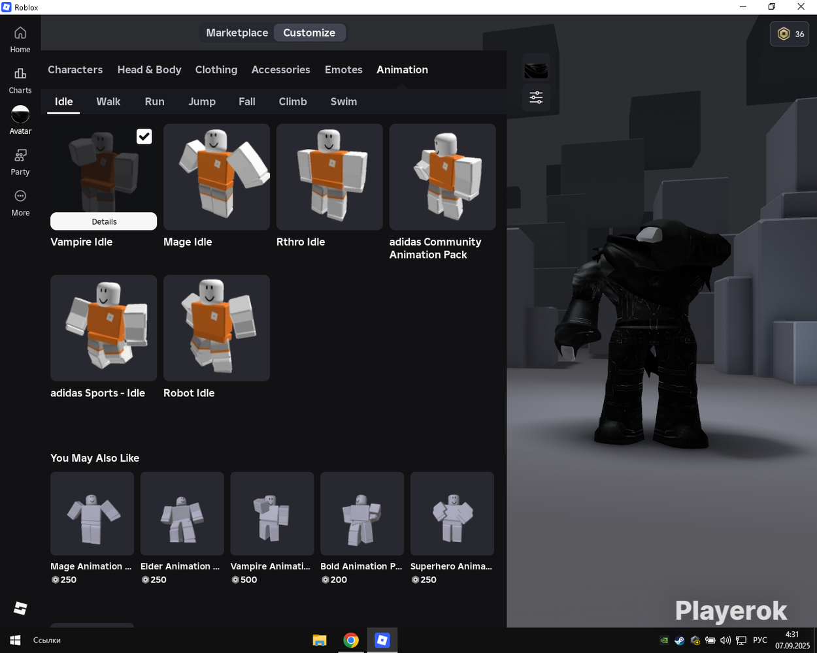The image size is (817, 653).
Task: Click the Mage Idle title text
Action: (188, 242)
